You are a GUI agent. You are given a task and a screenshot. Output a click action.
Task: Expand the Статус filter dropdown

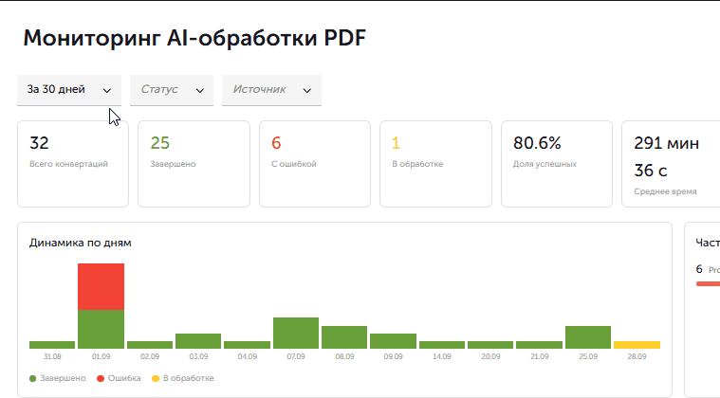click(x=172, y=90)
